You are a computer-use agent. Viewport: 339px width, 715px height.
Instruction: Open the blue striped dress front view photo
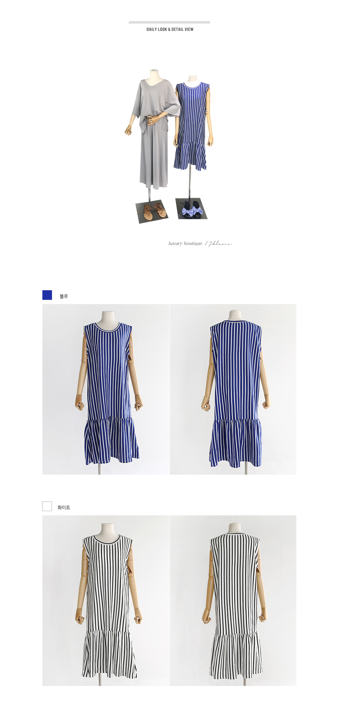[106, 389]
